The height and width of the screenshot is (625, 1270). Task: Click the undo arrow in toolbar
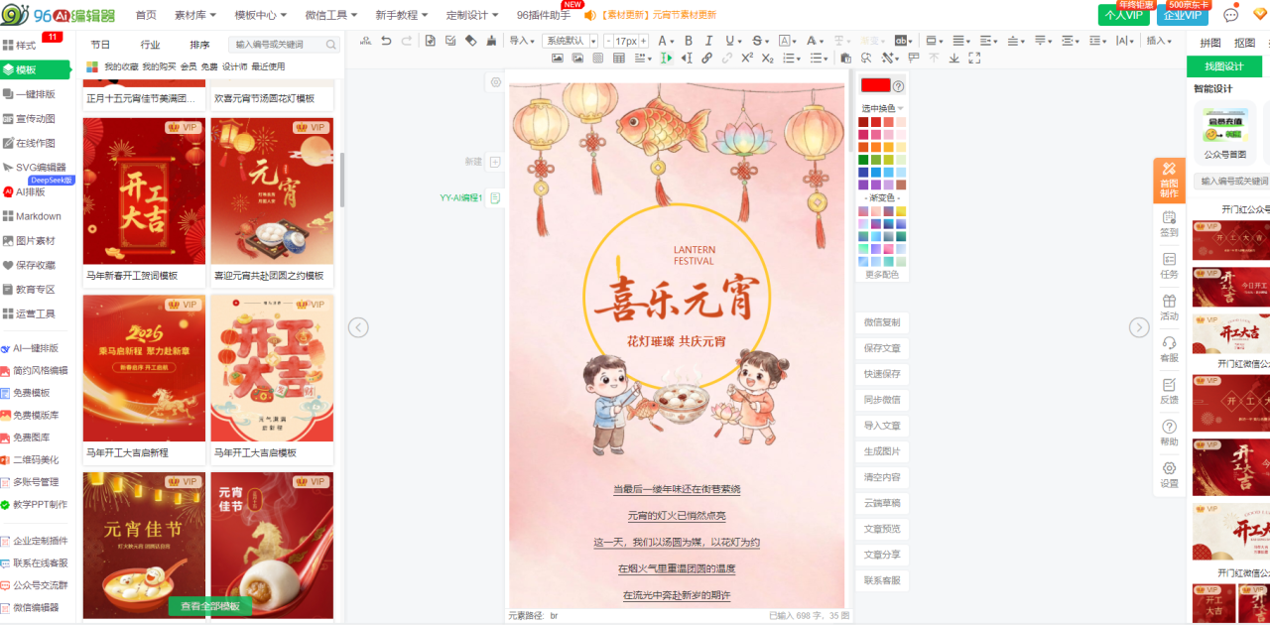[x=386, y=41]
